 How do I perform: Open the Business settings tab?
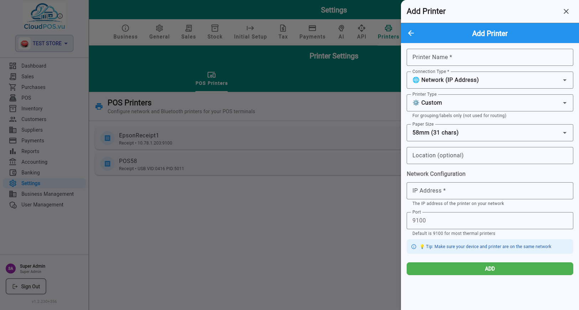[125, 32]
